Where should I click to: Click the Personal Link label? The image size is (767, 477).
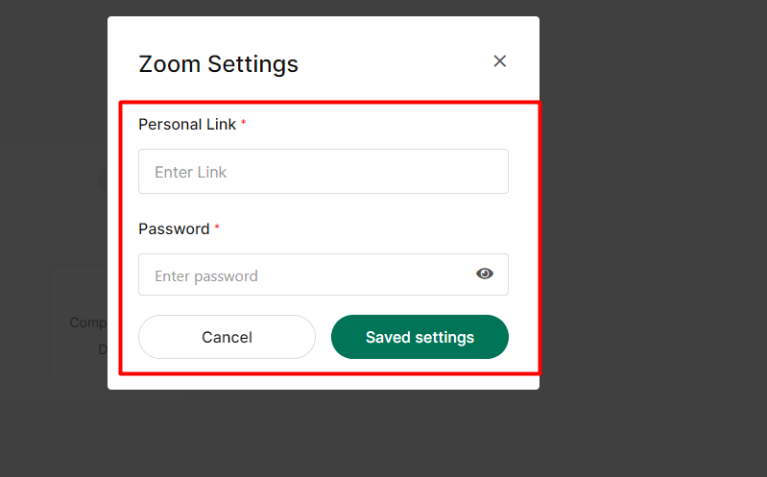tap(187, 124)
